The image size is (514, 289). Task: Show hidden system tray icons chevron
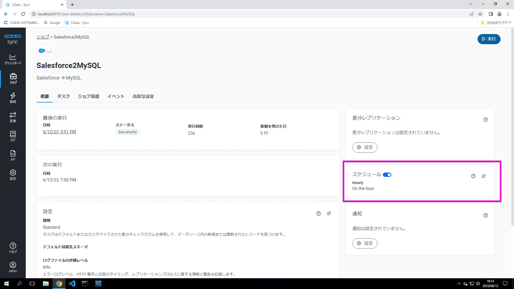[459, 284]
